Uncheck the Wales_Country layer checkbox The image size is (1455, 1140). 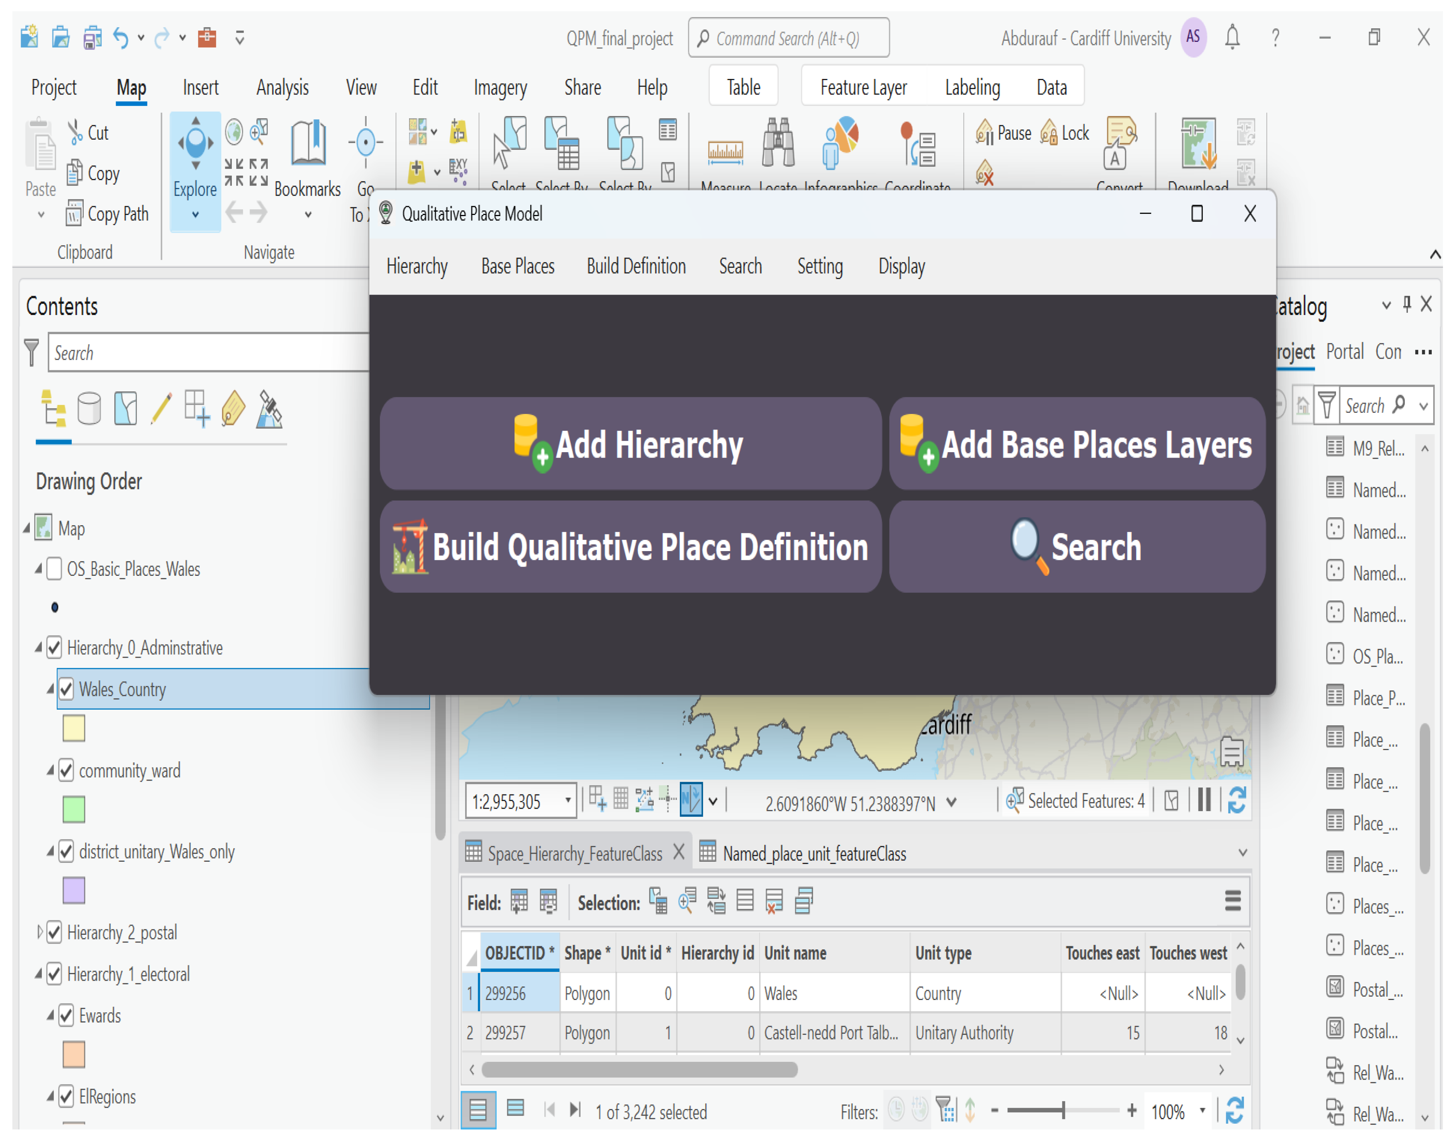click(x=66, y=689)
